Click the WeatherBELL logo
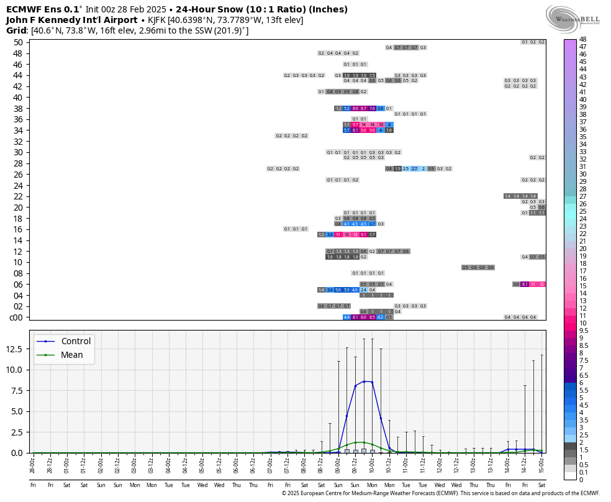Image resolution: width=611 pixels, height=502 pixels. pos(572,20)
